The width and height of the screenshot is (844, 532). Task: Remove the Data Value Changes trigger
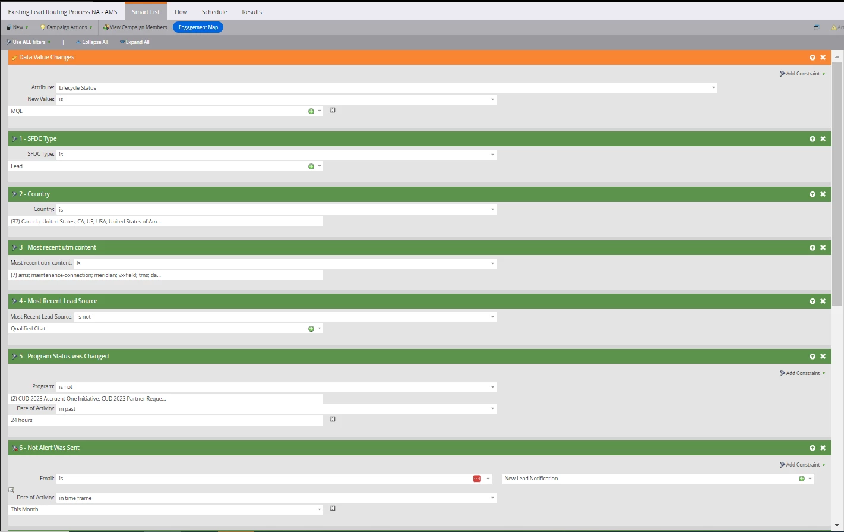coord(823,58)
